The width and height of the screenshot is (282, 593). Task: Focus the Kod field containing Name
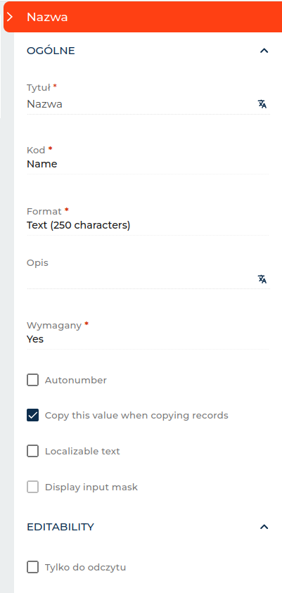(148, 164)
